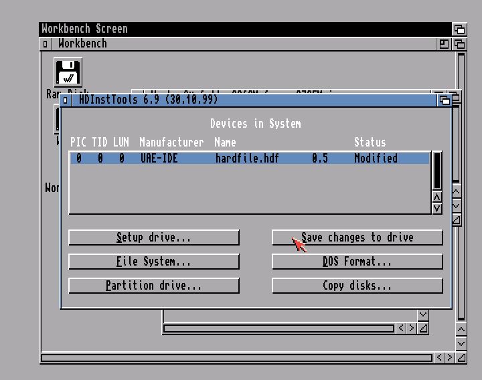Open the Ram Disk floppy icon

click(68, 72)
